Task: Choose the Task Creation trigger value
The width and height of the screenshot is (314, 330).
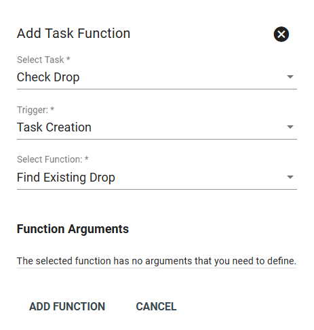Action: (54, 127)
